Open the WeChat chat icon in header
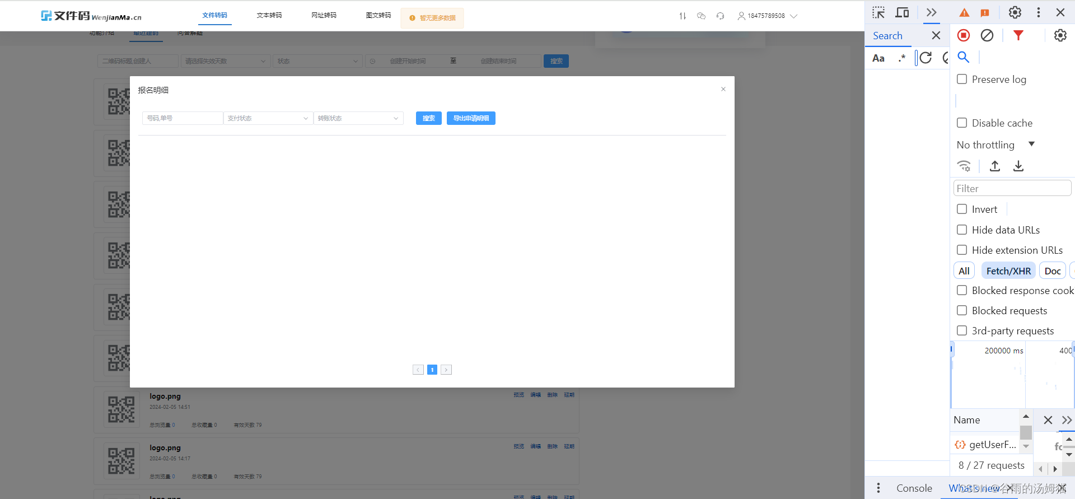Image resolution: width=1075 pixels, height=499 pixels. coord(701,16)
